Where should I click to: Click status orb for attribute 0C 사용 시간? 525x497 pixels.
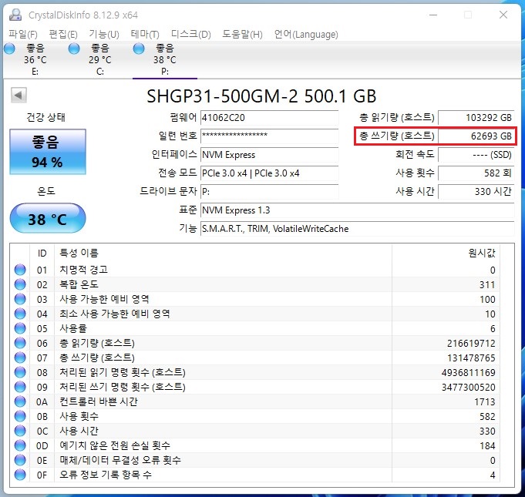(x=20, y=431)
